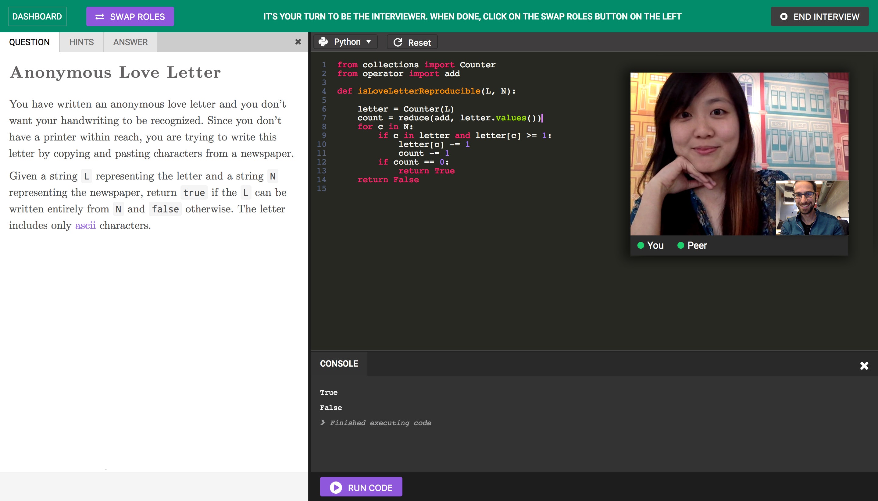Follow the ascii hyperlink
878x501 pixels.
coord(85,226)
